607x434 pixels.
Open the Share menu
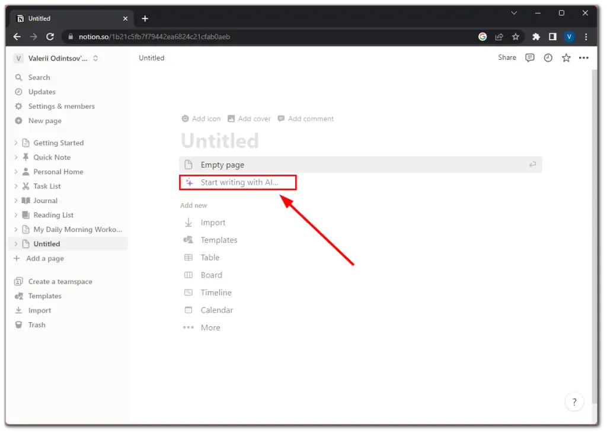click(507, 57)
